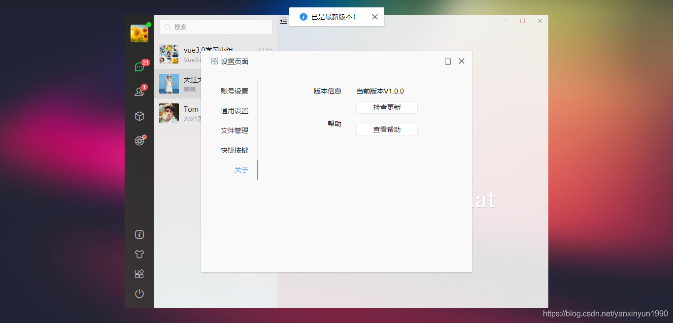Click the info icon in the lower sidebar
This screenshot has height=323, width=673.
[139, 234]
